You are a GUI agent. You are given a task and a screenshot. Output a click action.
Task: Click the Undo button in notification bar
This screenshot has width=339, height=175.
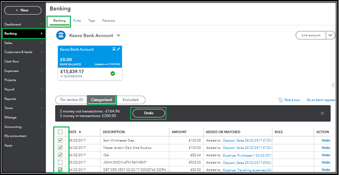148,113
